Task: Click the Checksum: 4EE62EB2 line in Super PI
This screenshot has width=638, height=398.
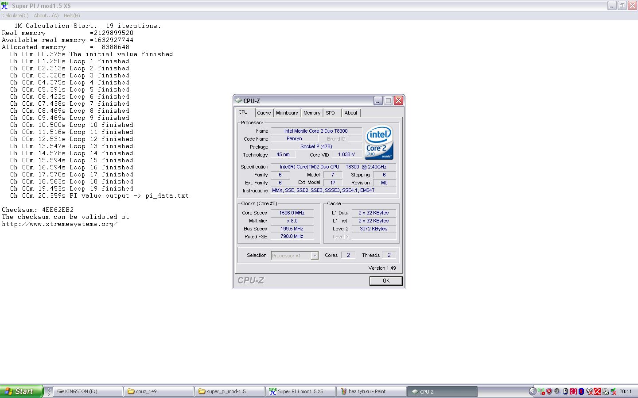Action: (38, 210)
